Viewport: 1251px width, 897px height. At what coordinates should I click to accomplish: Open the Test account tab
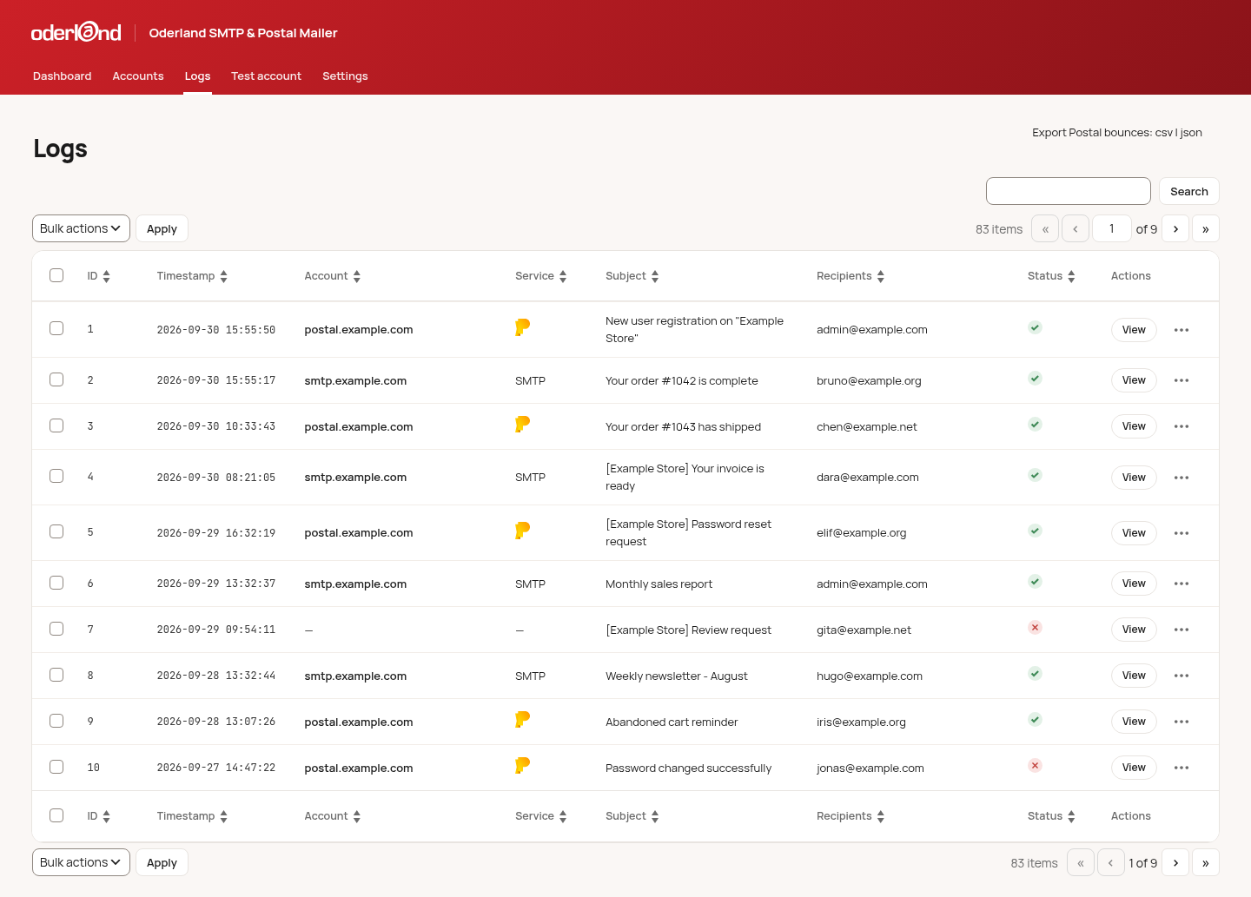266,76
